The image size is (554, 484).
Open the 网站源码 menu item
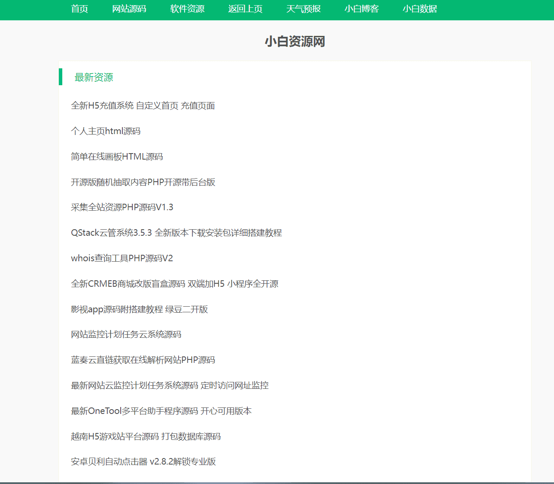(x=129, y=9)
